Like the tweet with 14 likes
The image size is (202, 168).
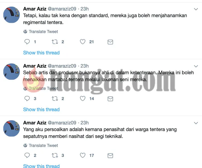pyautogui.click(x=83, y=99)
